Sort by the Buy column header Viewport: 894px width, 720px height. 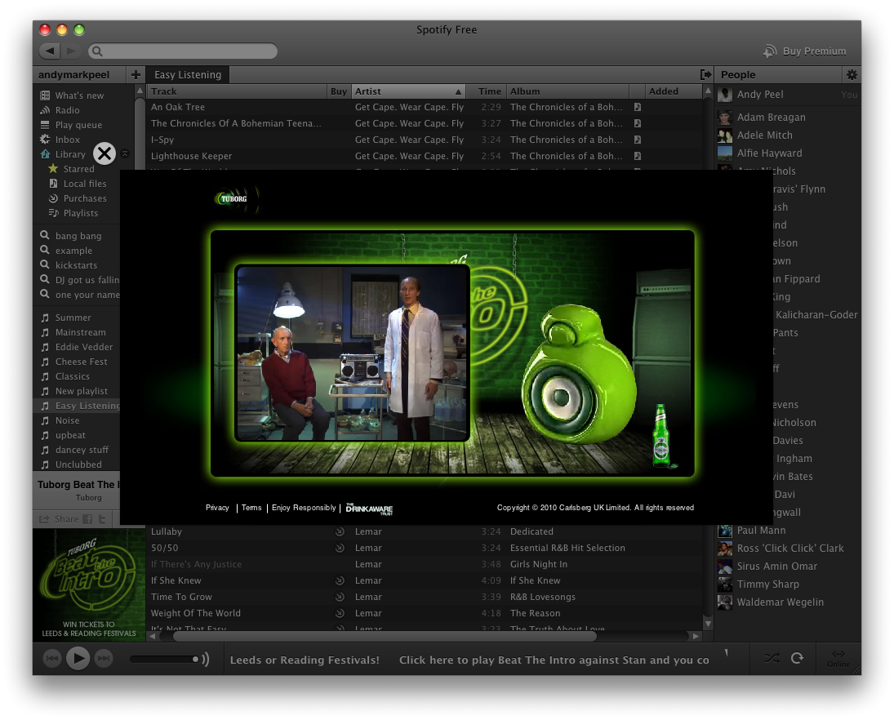[x=339, y=91]
